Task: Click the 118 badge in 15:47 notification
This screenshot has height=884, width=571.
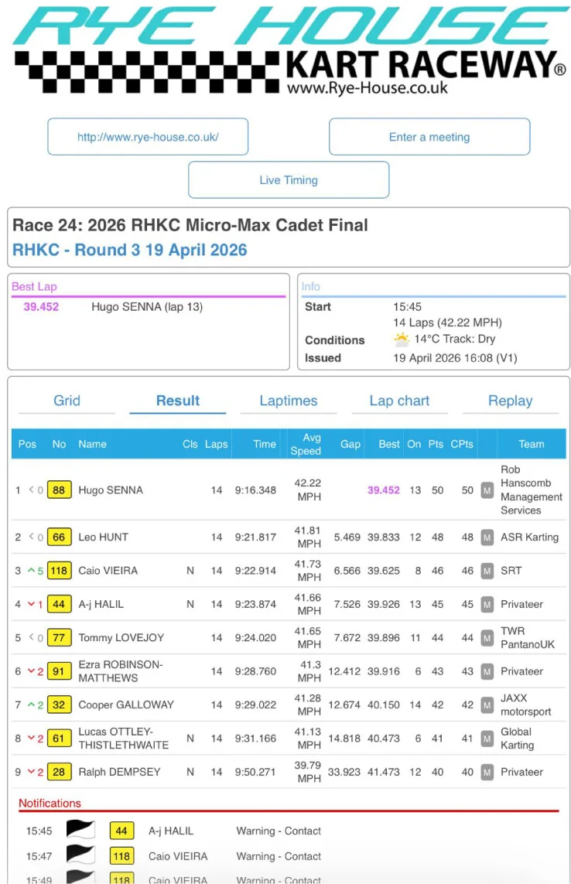Action: (x=121, y=856)
